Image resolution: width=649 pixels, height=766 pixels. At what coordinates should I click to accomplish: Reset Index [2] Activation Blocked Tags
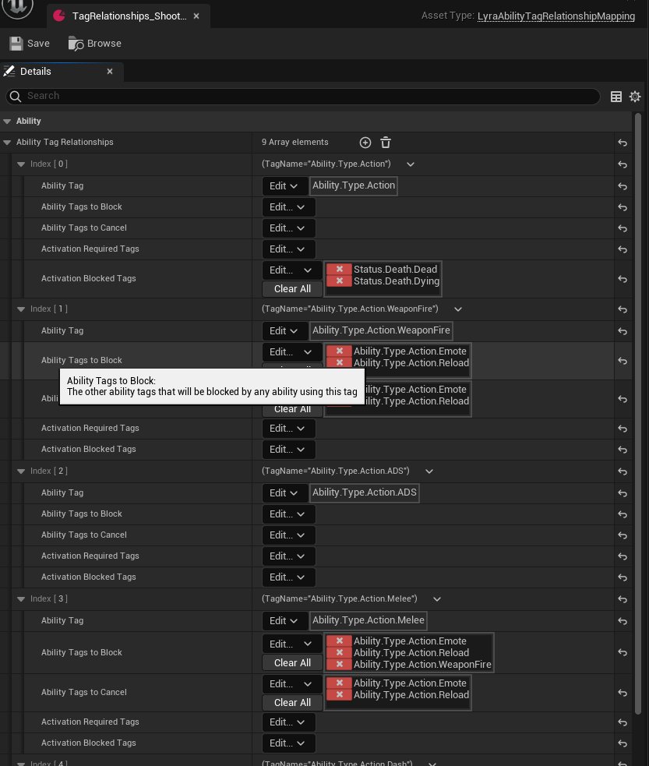click(x=623, y=577)
